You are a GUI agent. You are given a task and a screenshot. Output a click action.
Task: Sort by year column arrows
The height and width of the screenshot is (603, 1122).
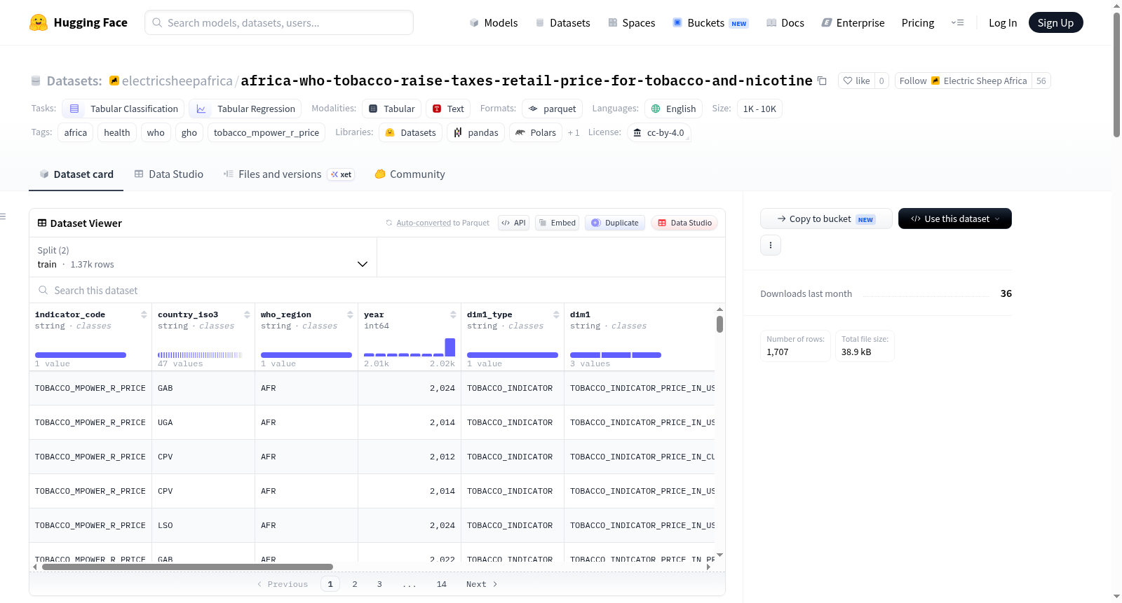[453, 314]
